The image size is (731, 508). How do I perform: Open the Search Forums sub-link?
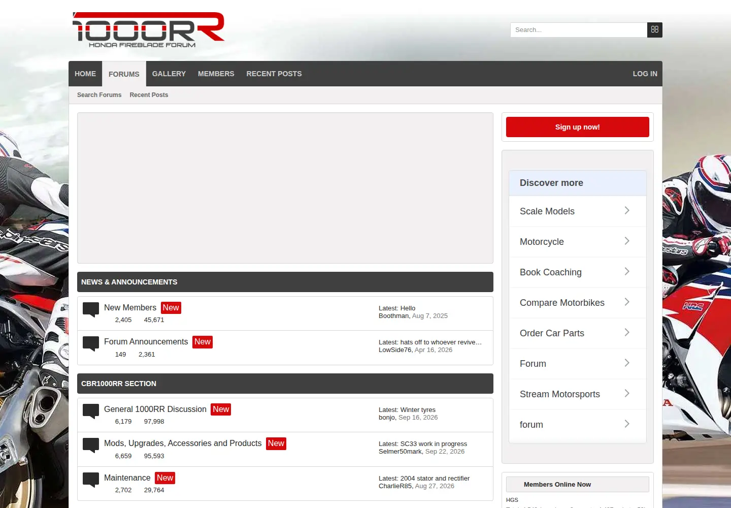(x=99, y=95)
